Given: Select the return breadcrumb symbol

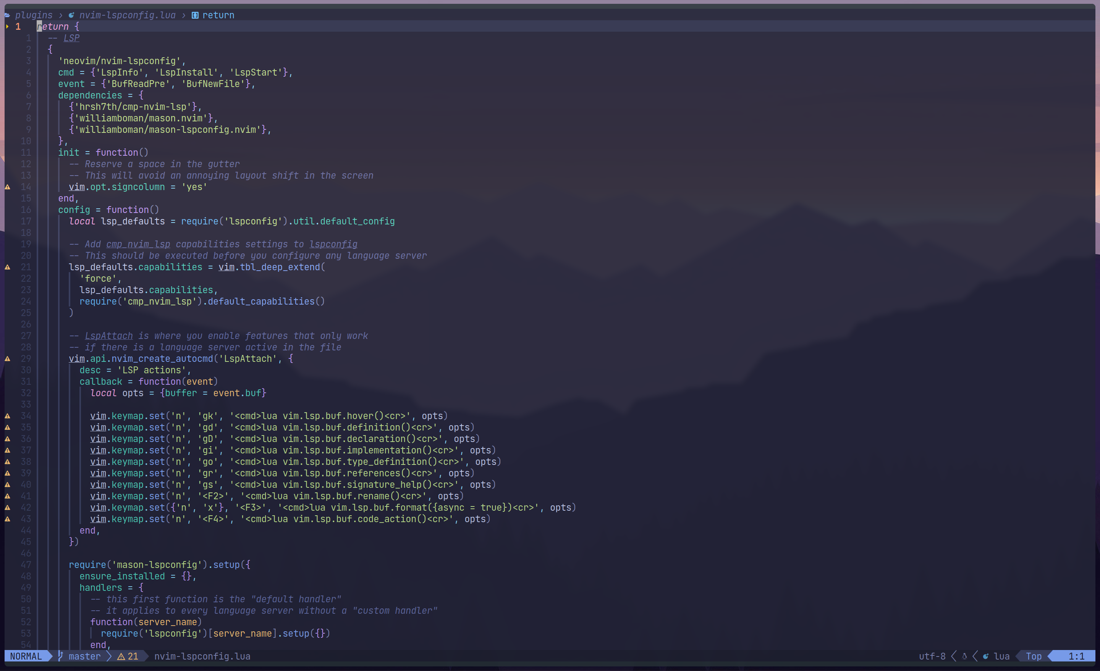Looking at the screenshot, I should tap(218, 15).
